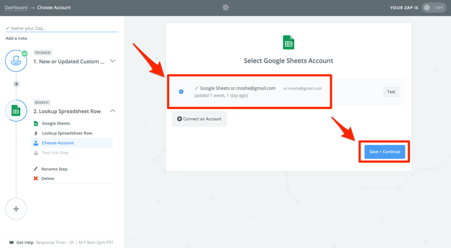Click the Zapier gear logo in the header
Viewport: 451px width, 248px height.
tap(225, 8)
